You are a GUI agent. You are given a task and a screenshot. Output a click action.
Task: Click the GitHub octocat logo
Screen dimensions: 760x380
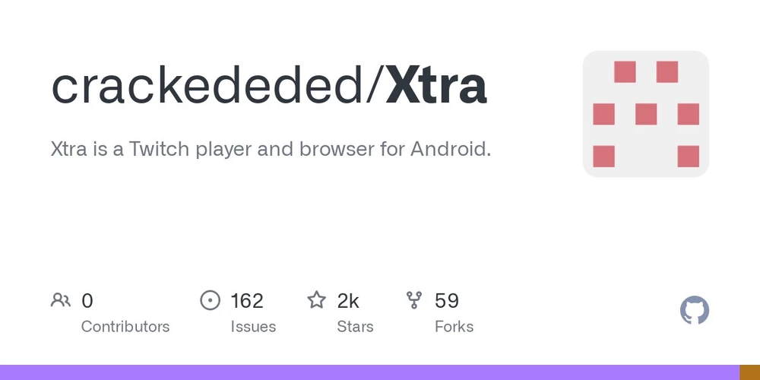(694, 311)
